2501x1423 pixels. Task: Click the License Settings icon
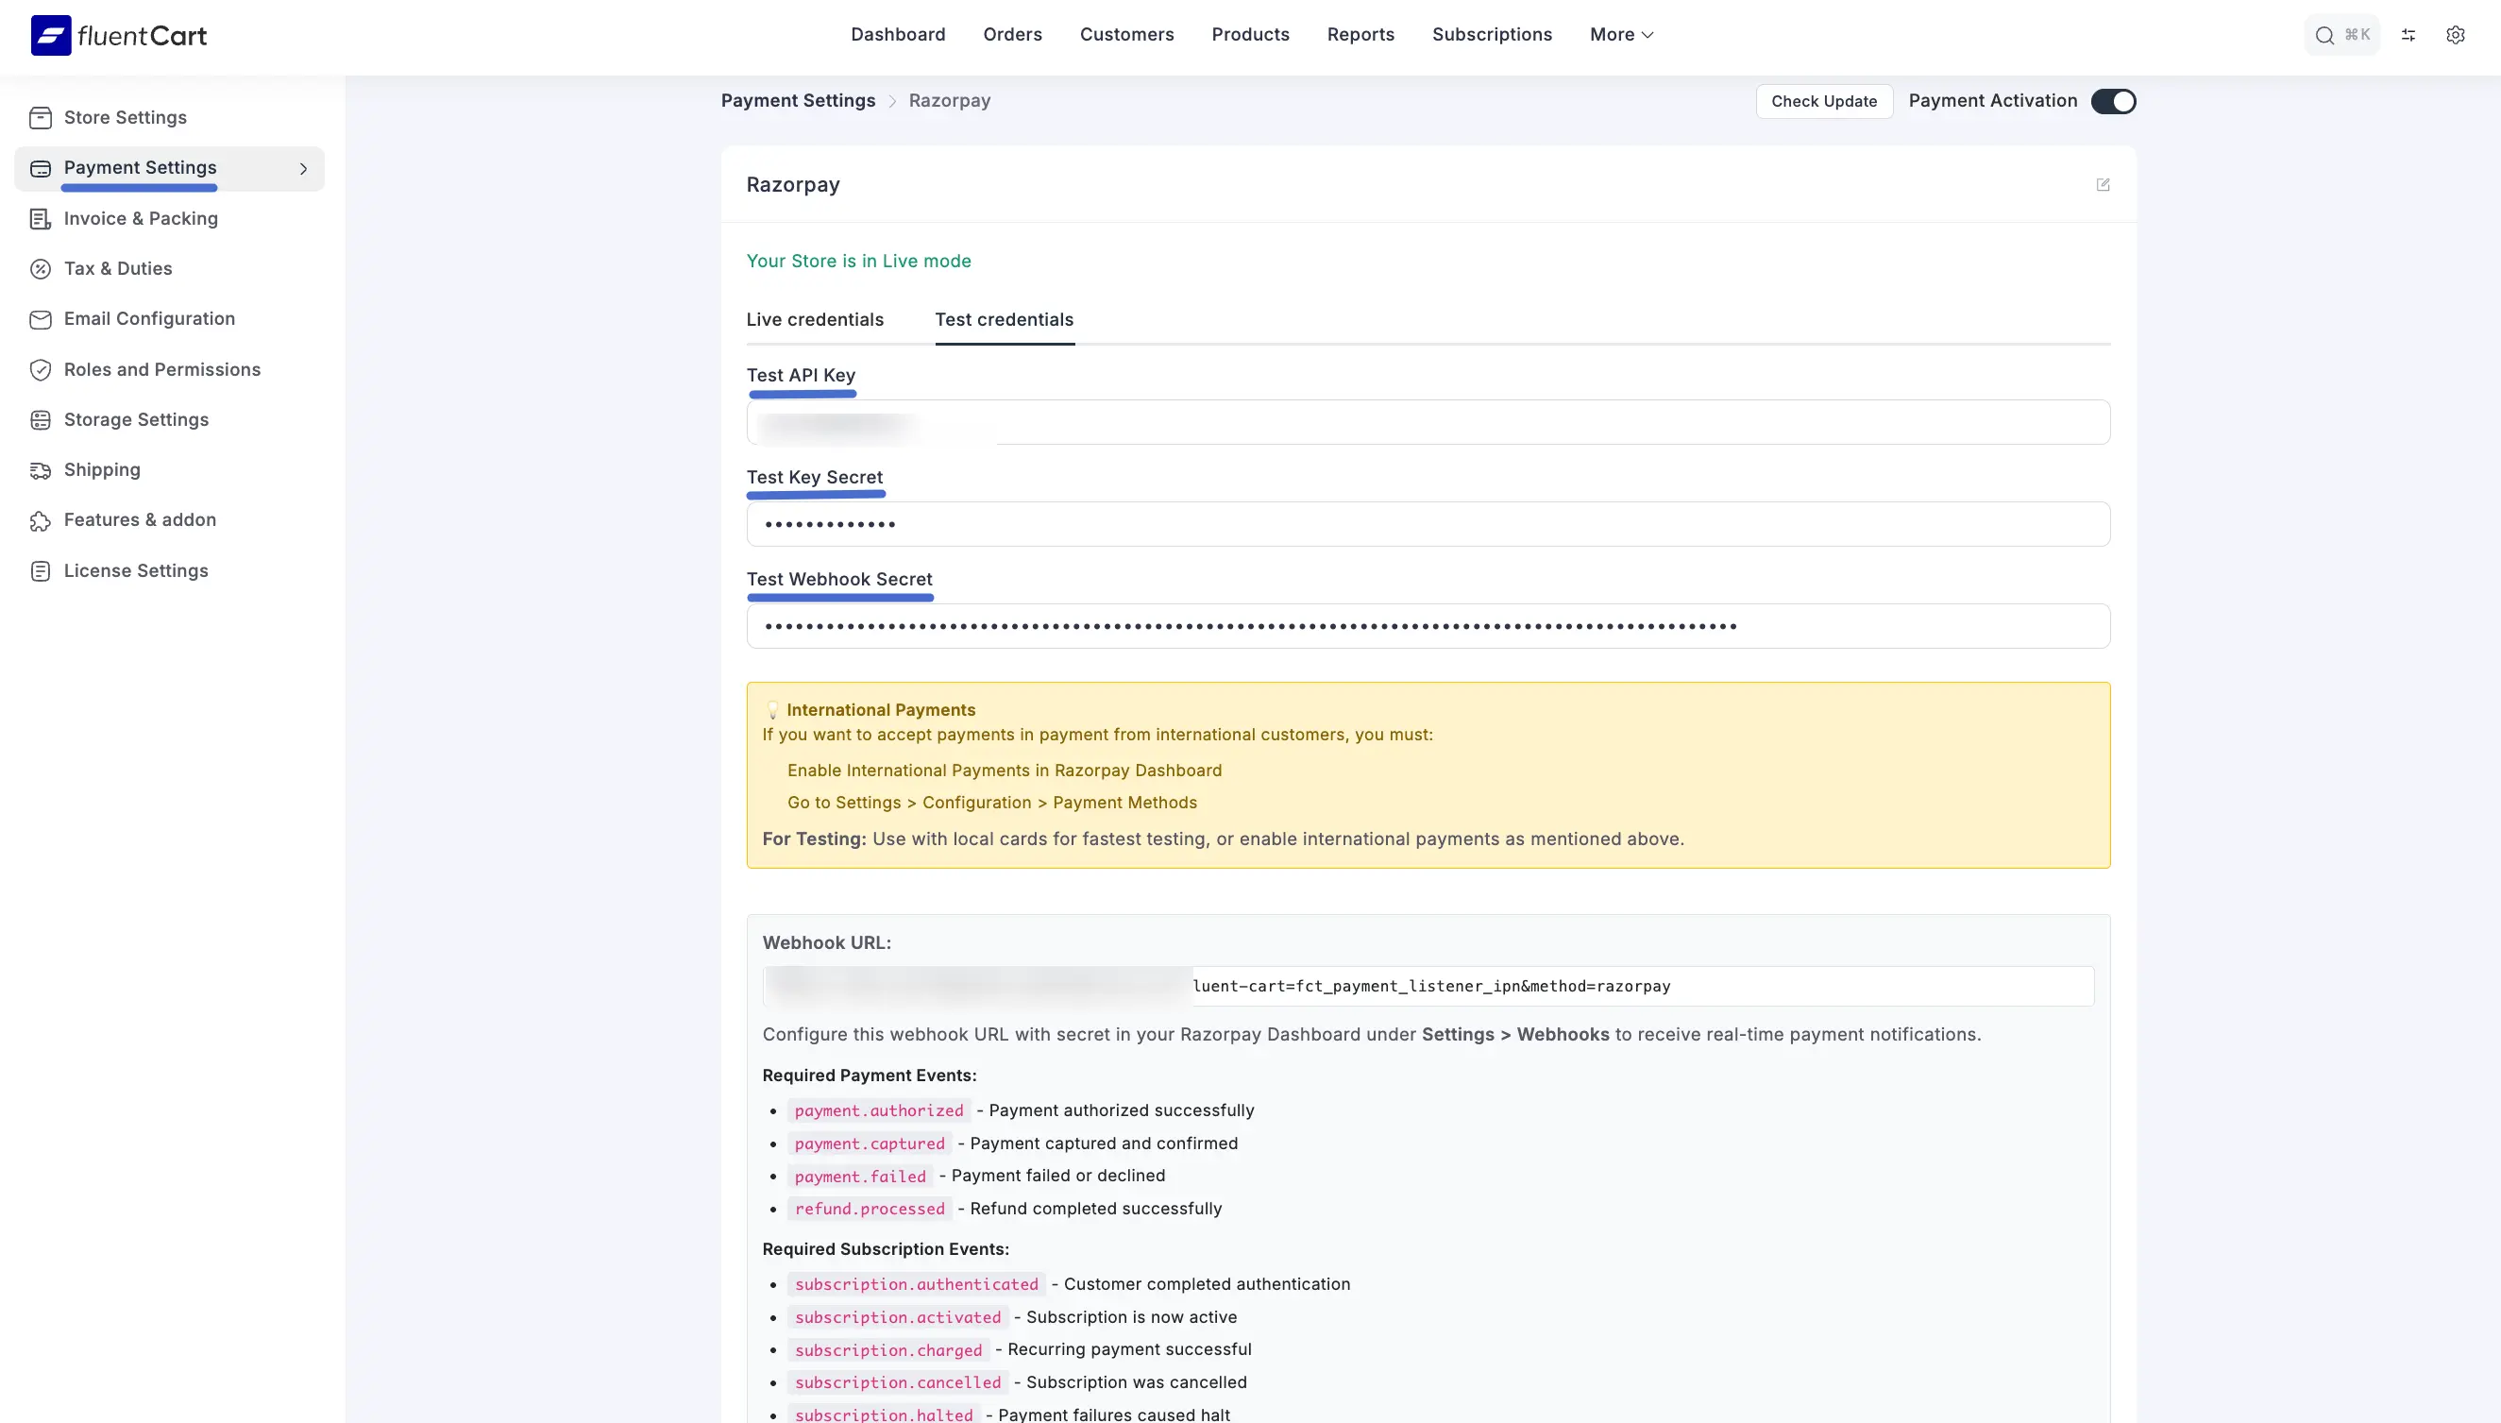tap(40, 569)
